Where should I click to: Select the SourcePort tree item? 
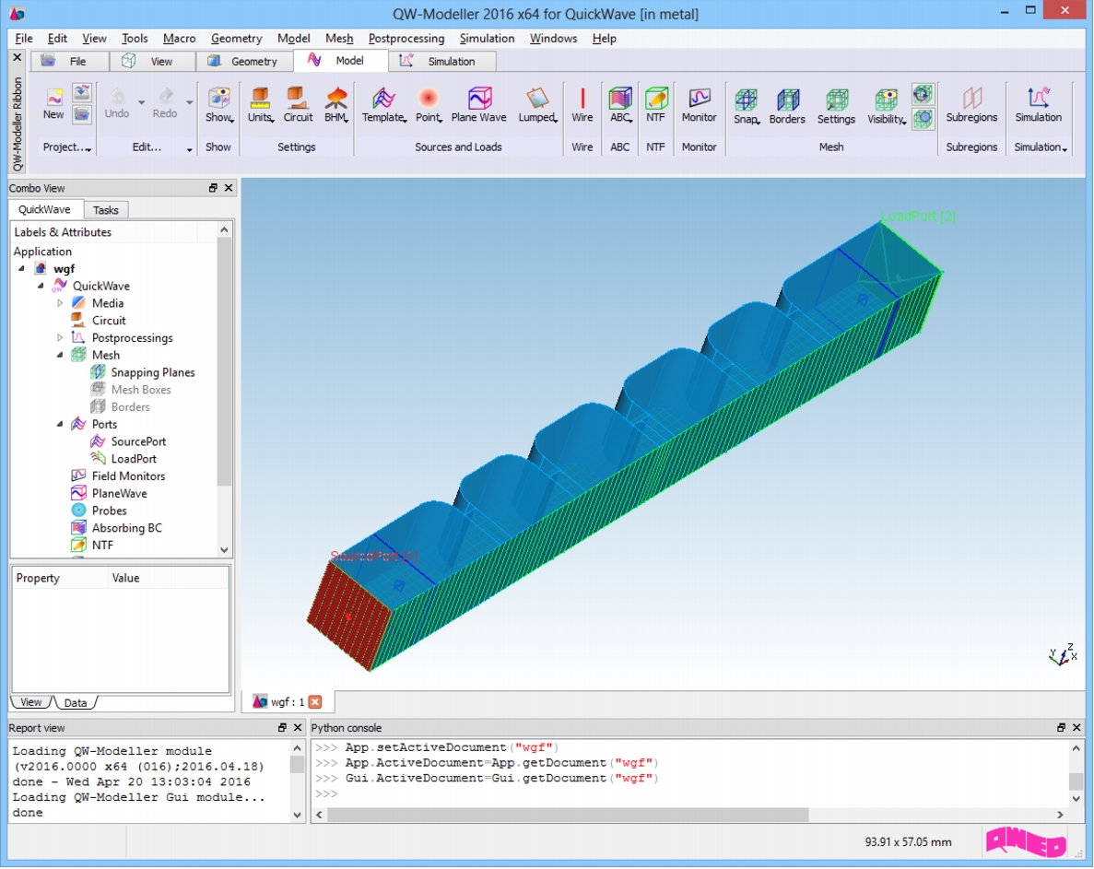click(138, 441)
